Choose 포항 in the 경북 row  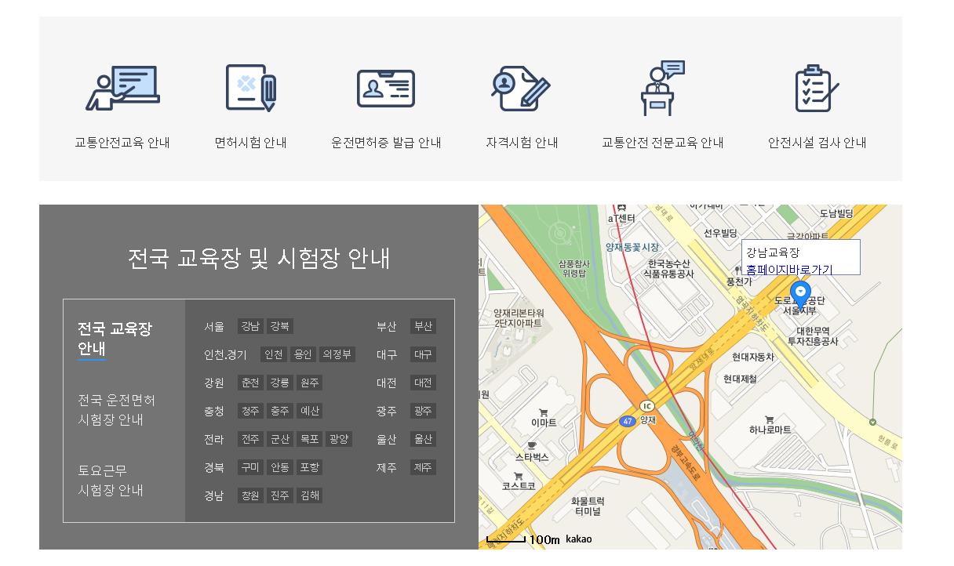[309, 467]
